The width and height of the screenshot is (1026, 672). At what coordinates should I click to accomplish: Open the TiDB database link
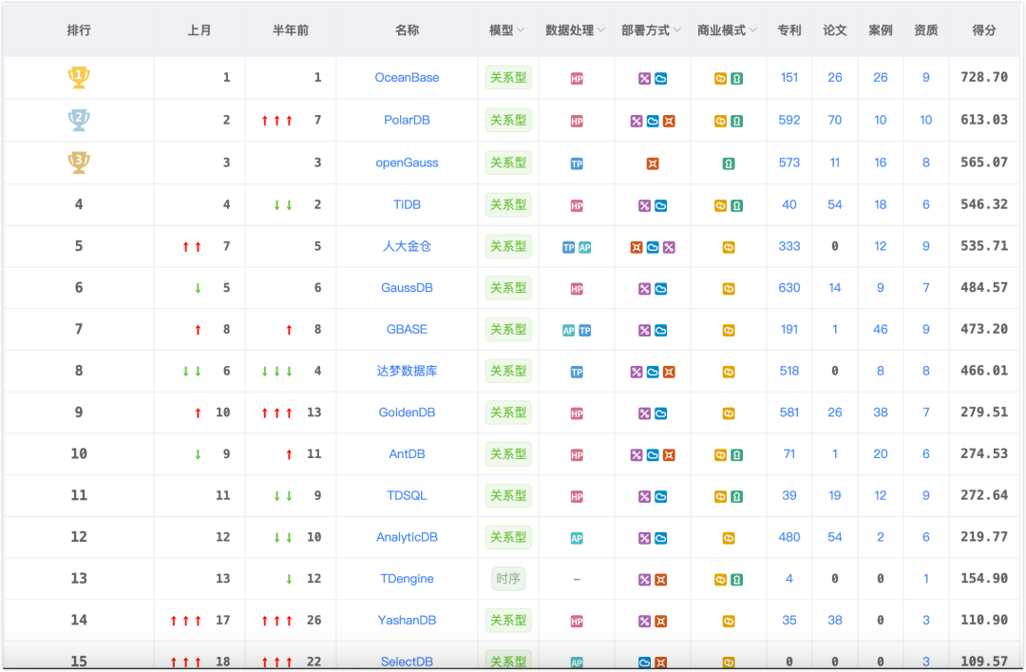pyautogui.click(x=407, y=204)
